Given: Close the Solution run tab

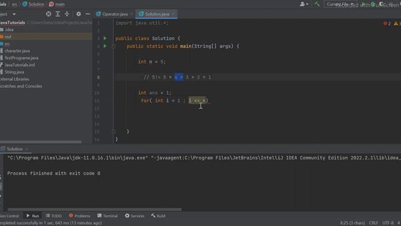Looking at the screenshot, I should (26, 149).
